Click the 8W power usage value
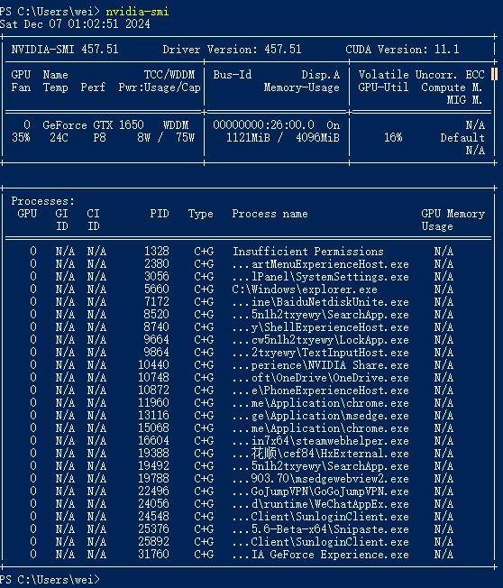The image size is (503, 588). tap(143, 138)
